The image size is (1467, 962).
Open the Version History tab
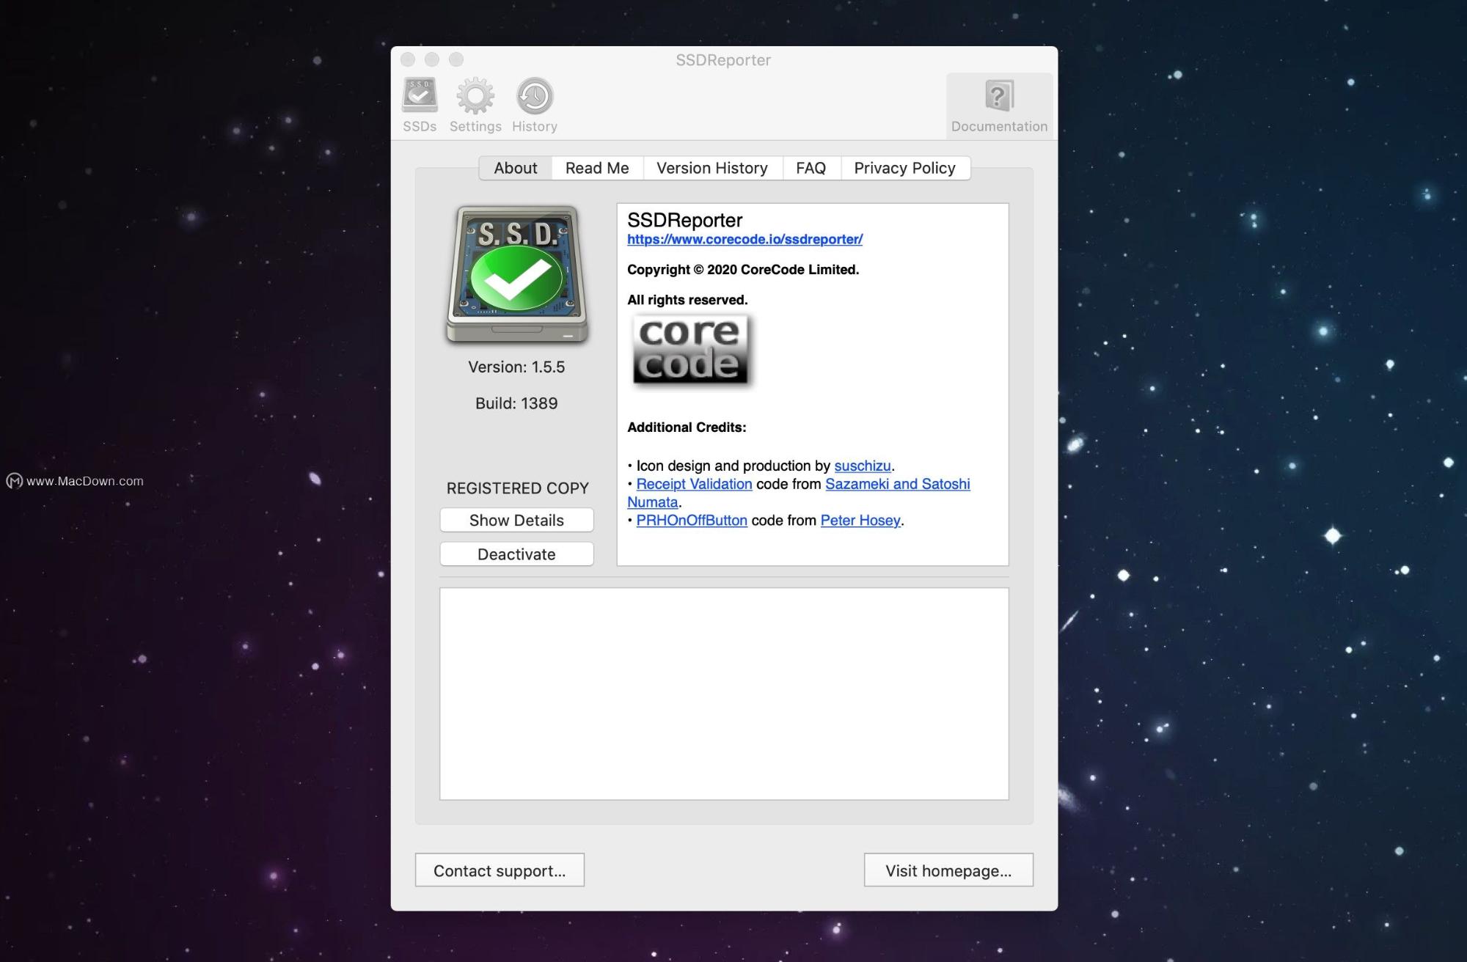pyautogui.click(x=712, y=168)
